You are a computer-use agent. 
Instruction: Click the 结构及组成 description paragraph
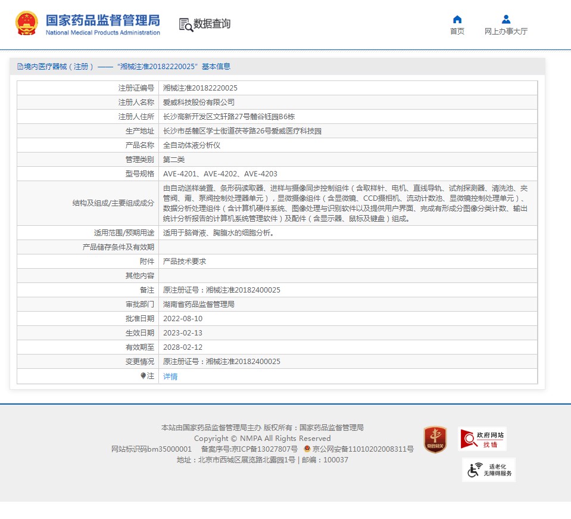click(345, 203)
